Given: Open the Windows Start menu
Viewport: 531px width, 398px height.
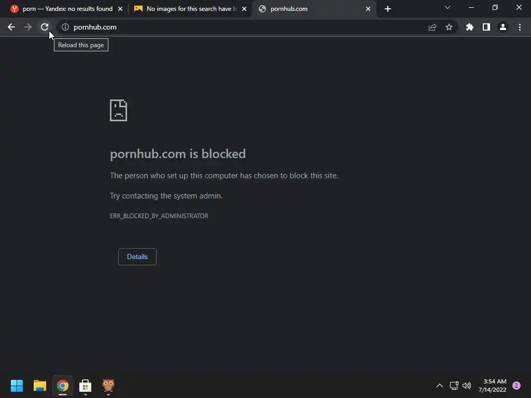Looking at the screenshot, I should coord(17,386).
